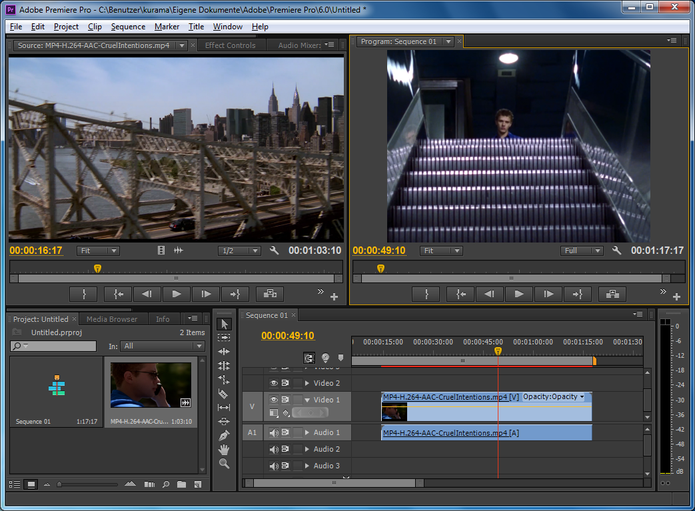Select the CruelIntentions clip thumbnail in Project
Screen dimensions: 695x511
click(151, 386)
